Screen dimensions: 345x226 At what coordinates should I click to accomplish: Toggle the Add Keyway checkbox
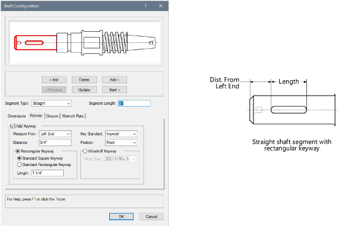tap(13, 126)
